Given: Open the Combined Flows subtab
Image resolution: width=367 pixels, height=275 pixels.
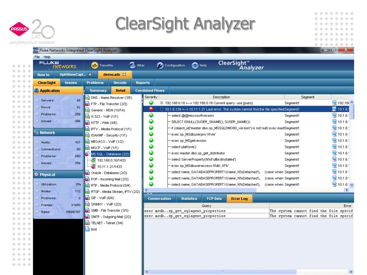Looking at the screenshot, I should 150,91.
